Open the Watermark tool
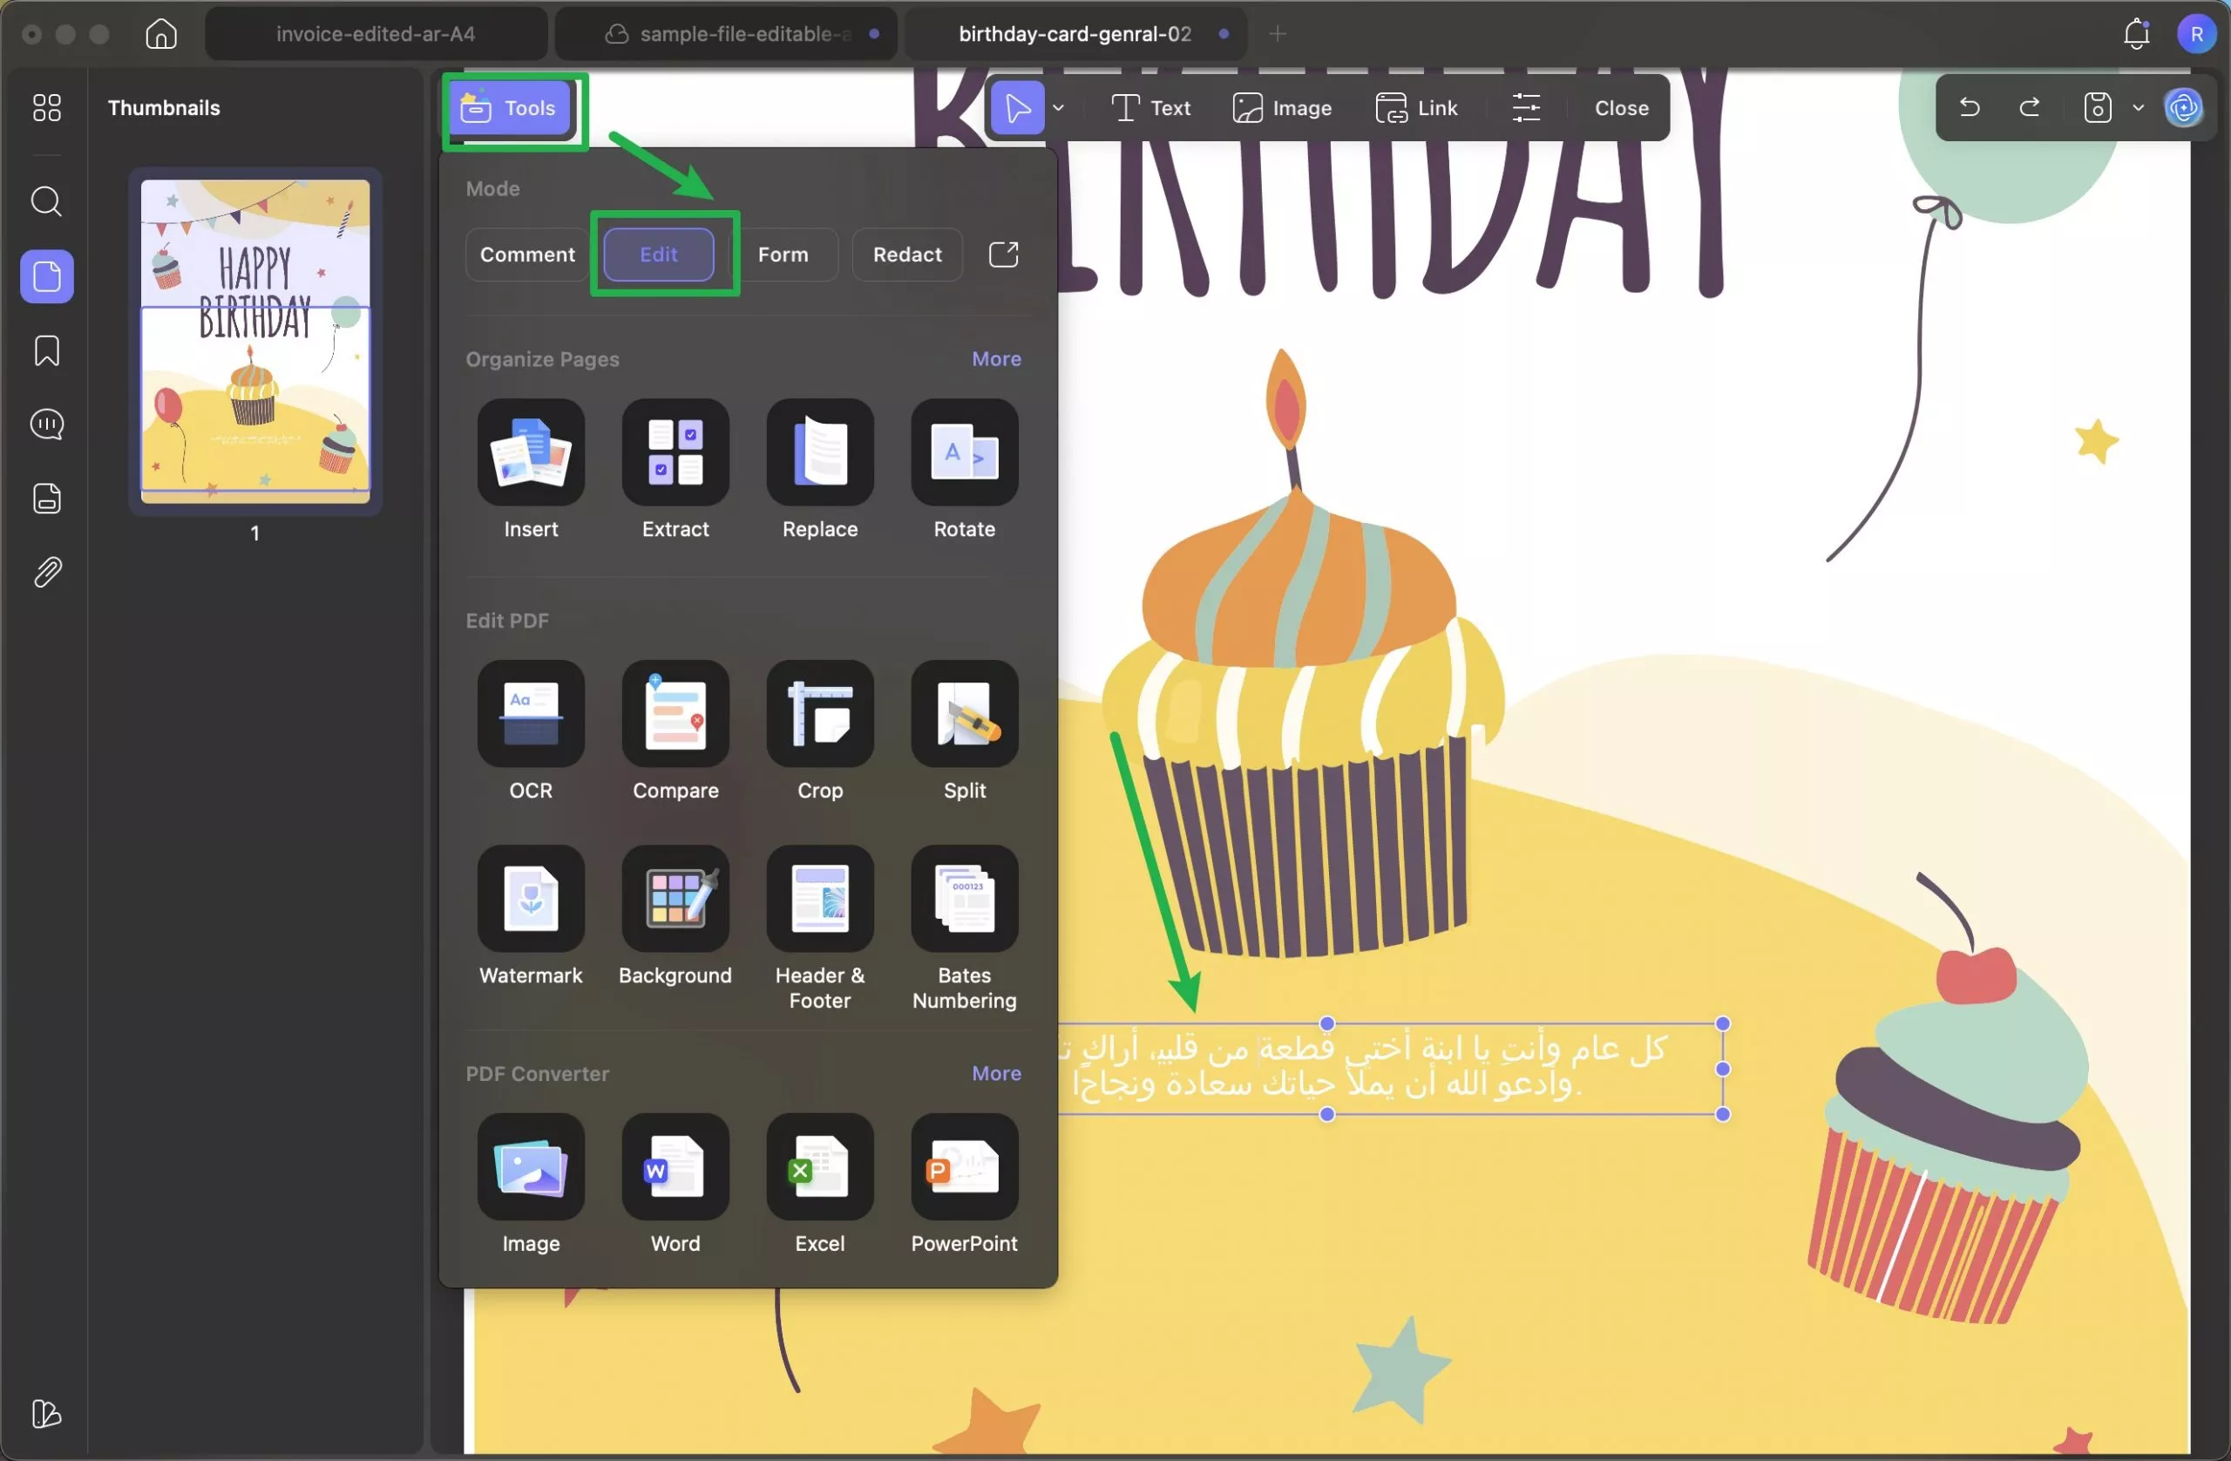Viewport: 2231px width, 1461px height. [x=531, y=900]
